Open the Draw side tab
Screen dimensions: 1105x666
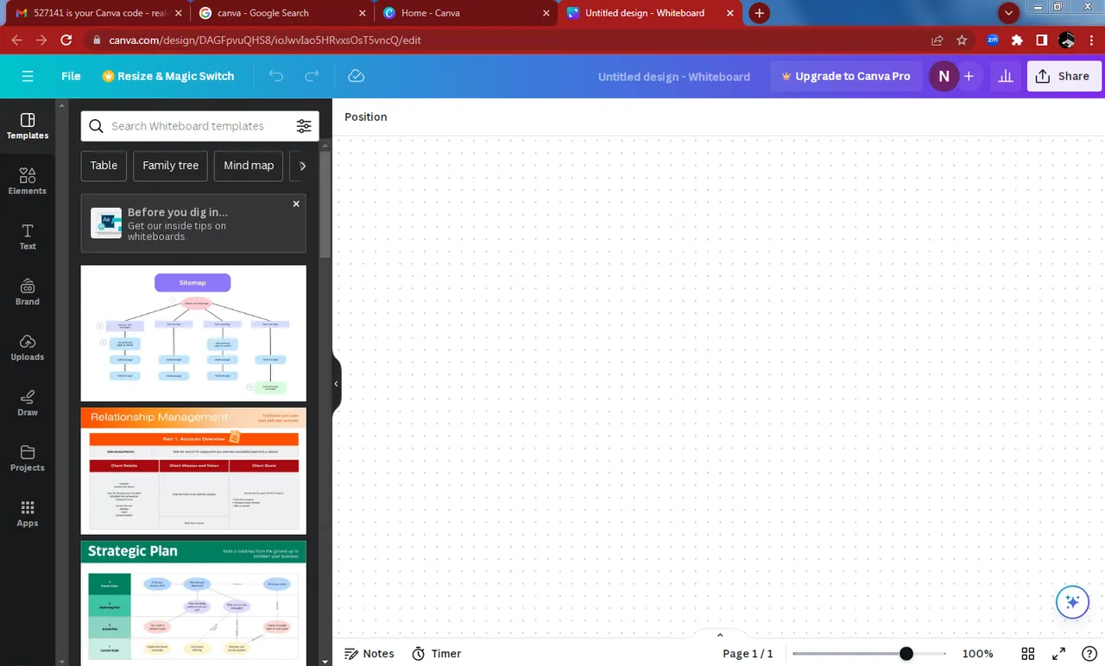click(28, 403)
